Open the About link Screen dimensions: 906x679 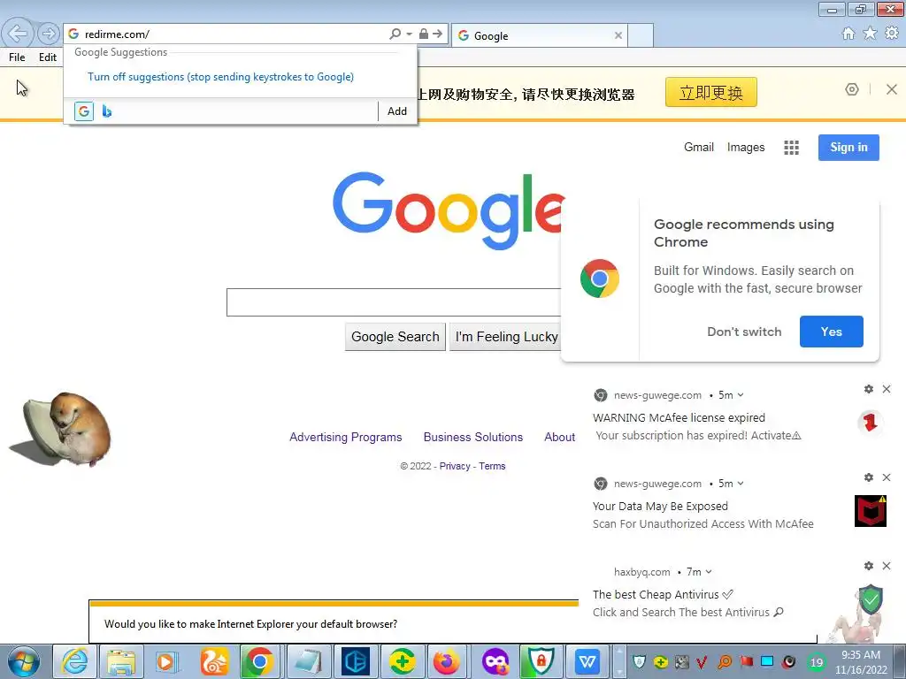coord(559,437)
